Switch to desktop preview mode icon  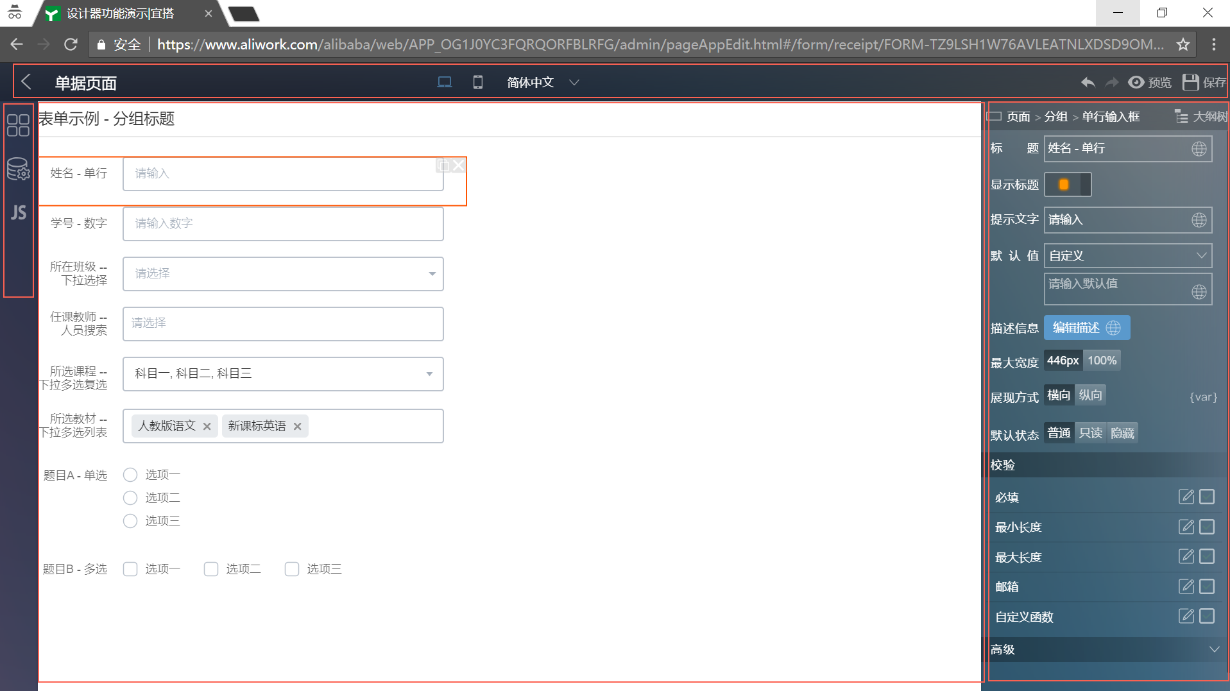[444, 82]
